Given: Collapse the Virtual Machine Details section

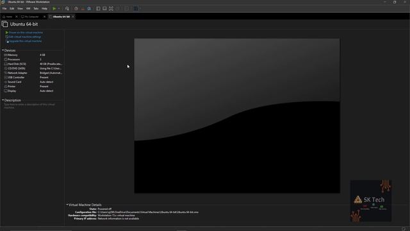Looking at the screenshot, I should (67, 205).
